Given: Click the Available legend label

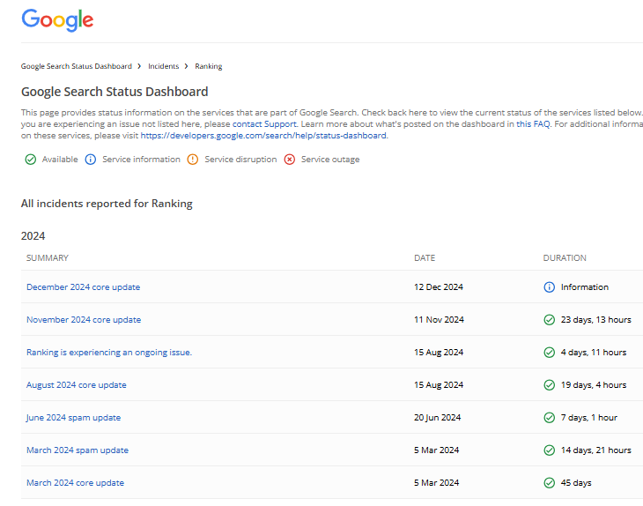Looking at the screenshot, I should (x=60, y=160).
